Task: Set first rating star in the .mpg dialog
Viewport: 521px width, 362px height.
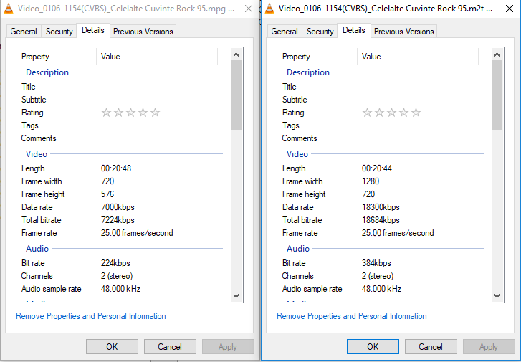Action: 107,113
